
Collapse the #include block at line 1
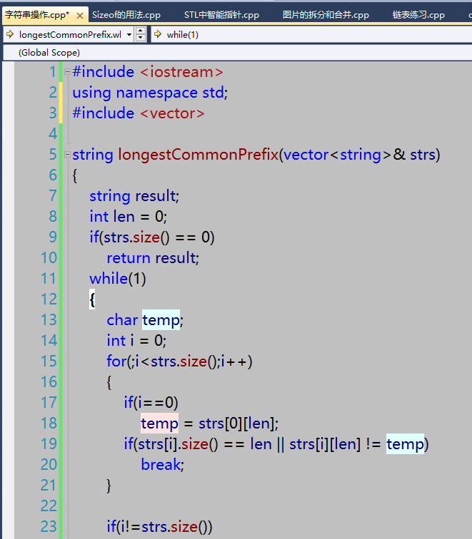67,72
